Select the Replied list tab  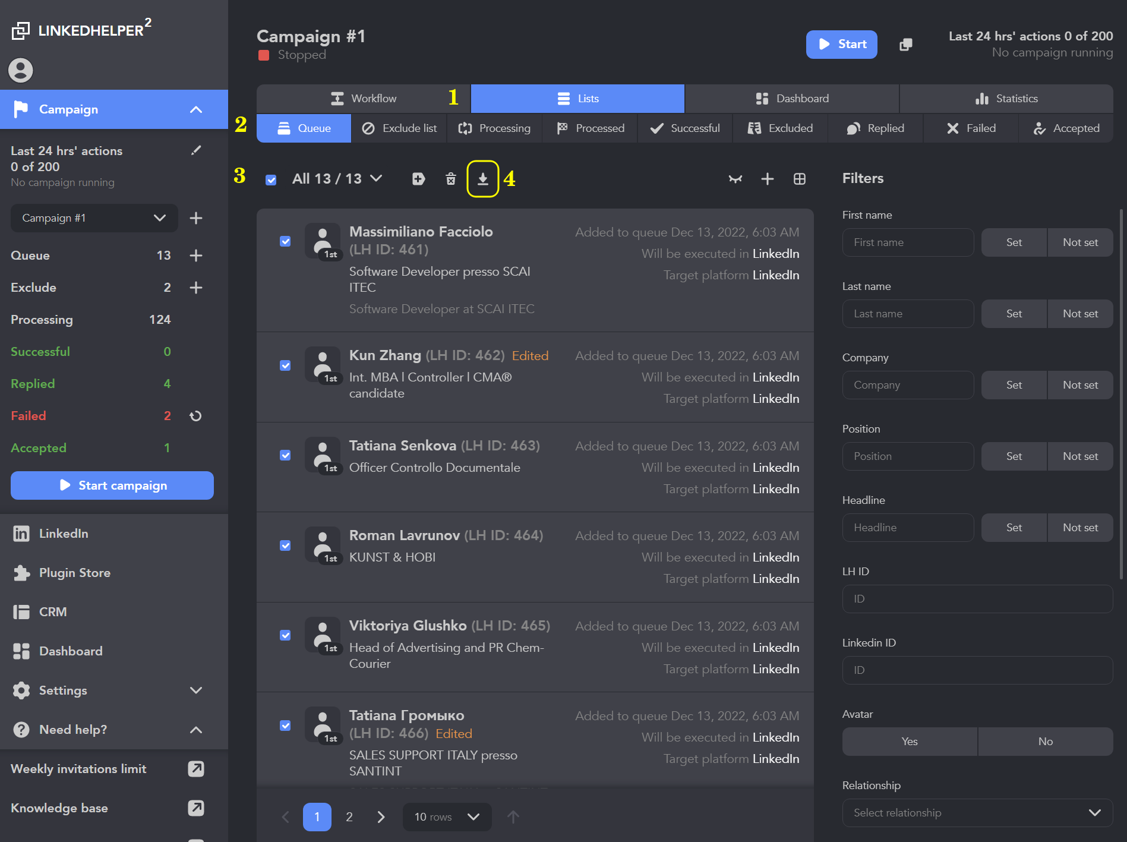click(876, 128)
